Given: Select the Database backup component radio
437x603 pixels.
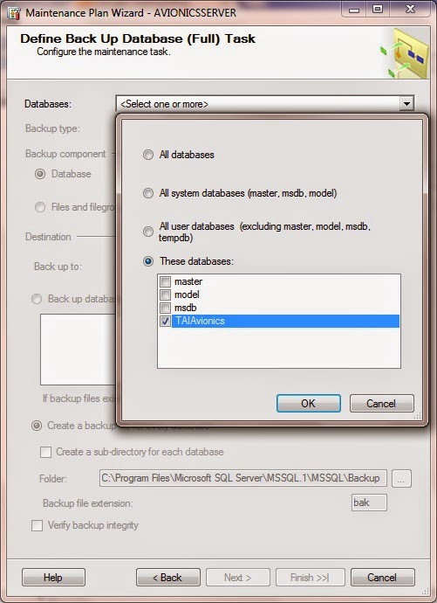Looking at the screenshot, I should (40, 174).
